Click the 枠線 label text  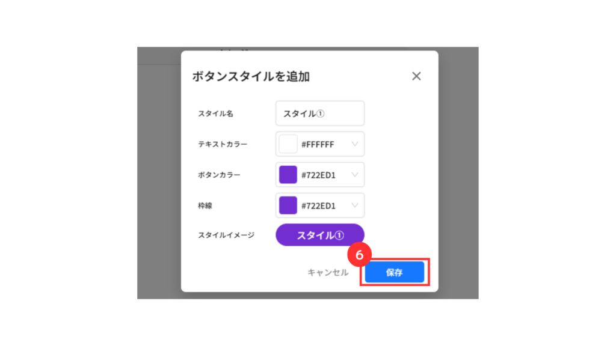pos(205,205)
